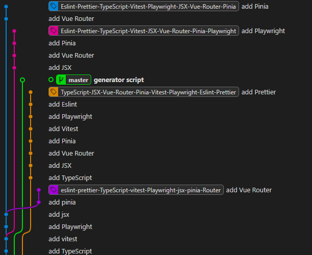Click the orange commit node for add Eslint
The width and height of the screenshot is (312, 255).
pos(31,105)
